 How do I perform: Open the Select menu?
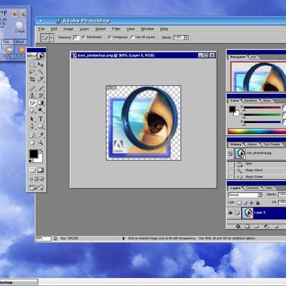pos(101,29)
